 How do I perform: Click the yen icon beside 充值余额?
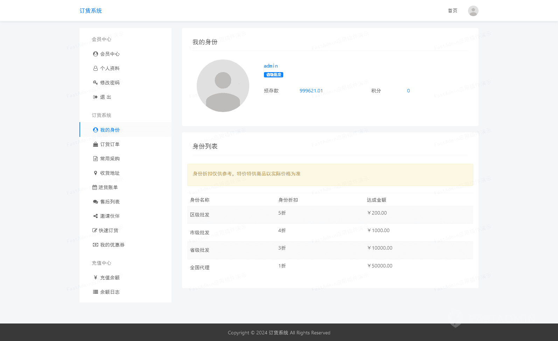(95, 278)
